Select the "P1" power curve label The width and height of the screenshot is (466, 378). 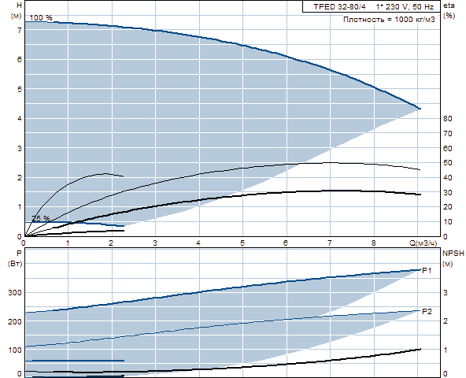(427, 270)
